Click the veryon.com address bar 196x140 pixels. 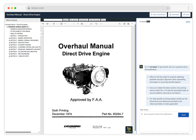pos(98,8)
